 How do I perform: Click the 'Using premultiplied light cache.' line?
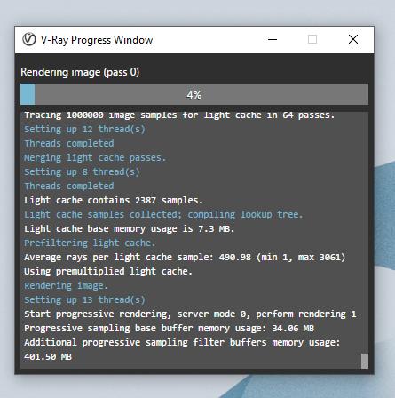coord(108,272)
